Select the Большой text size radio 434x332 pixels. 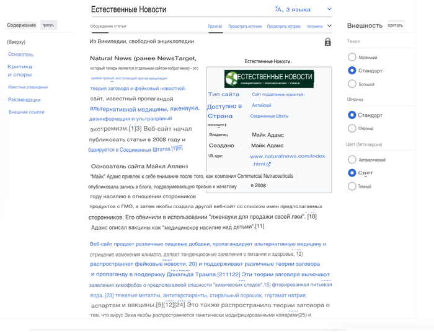tap(352, 84)
